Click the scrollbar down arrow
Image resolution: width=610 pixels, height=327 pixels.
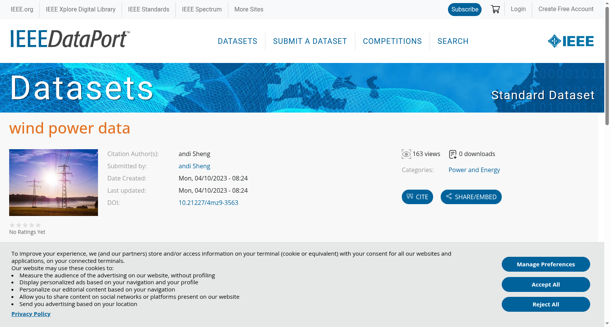click(x=607, y=324)
